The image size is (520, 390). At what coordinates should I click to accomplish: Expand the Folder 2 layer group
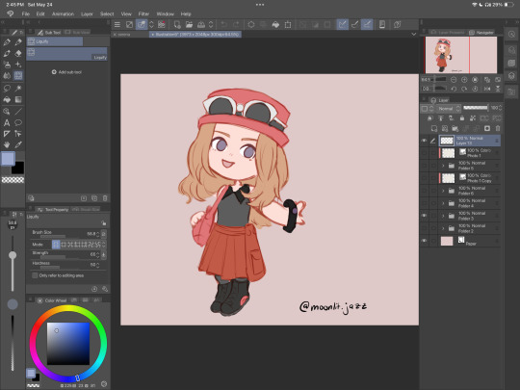[443, 228]
